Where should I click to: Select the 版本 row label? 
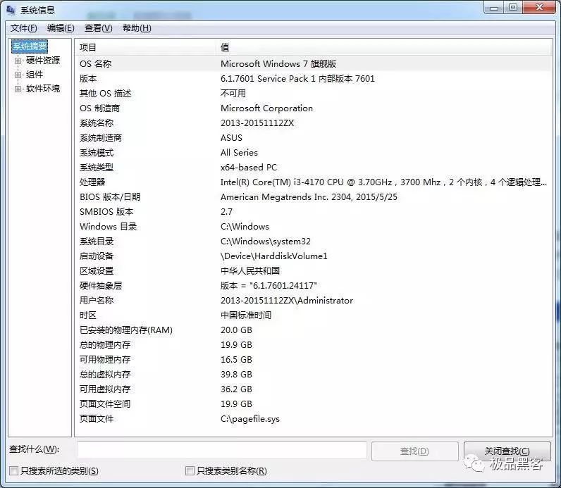click(x=88, y=79)
